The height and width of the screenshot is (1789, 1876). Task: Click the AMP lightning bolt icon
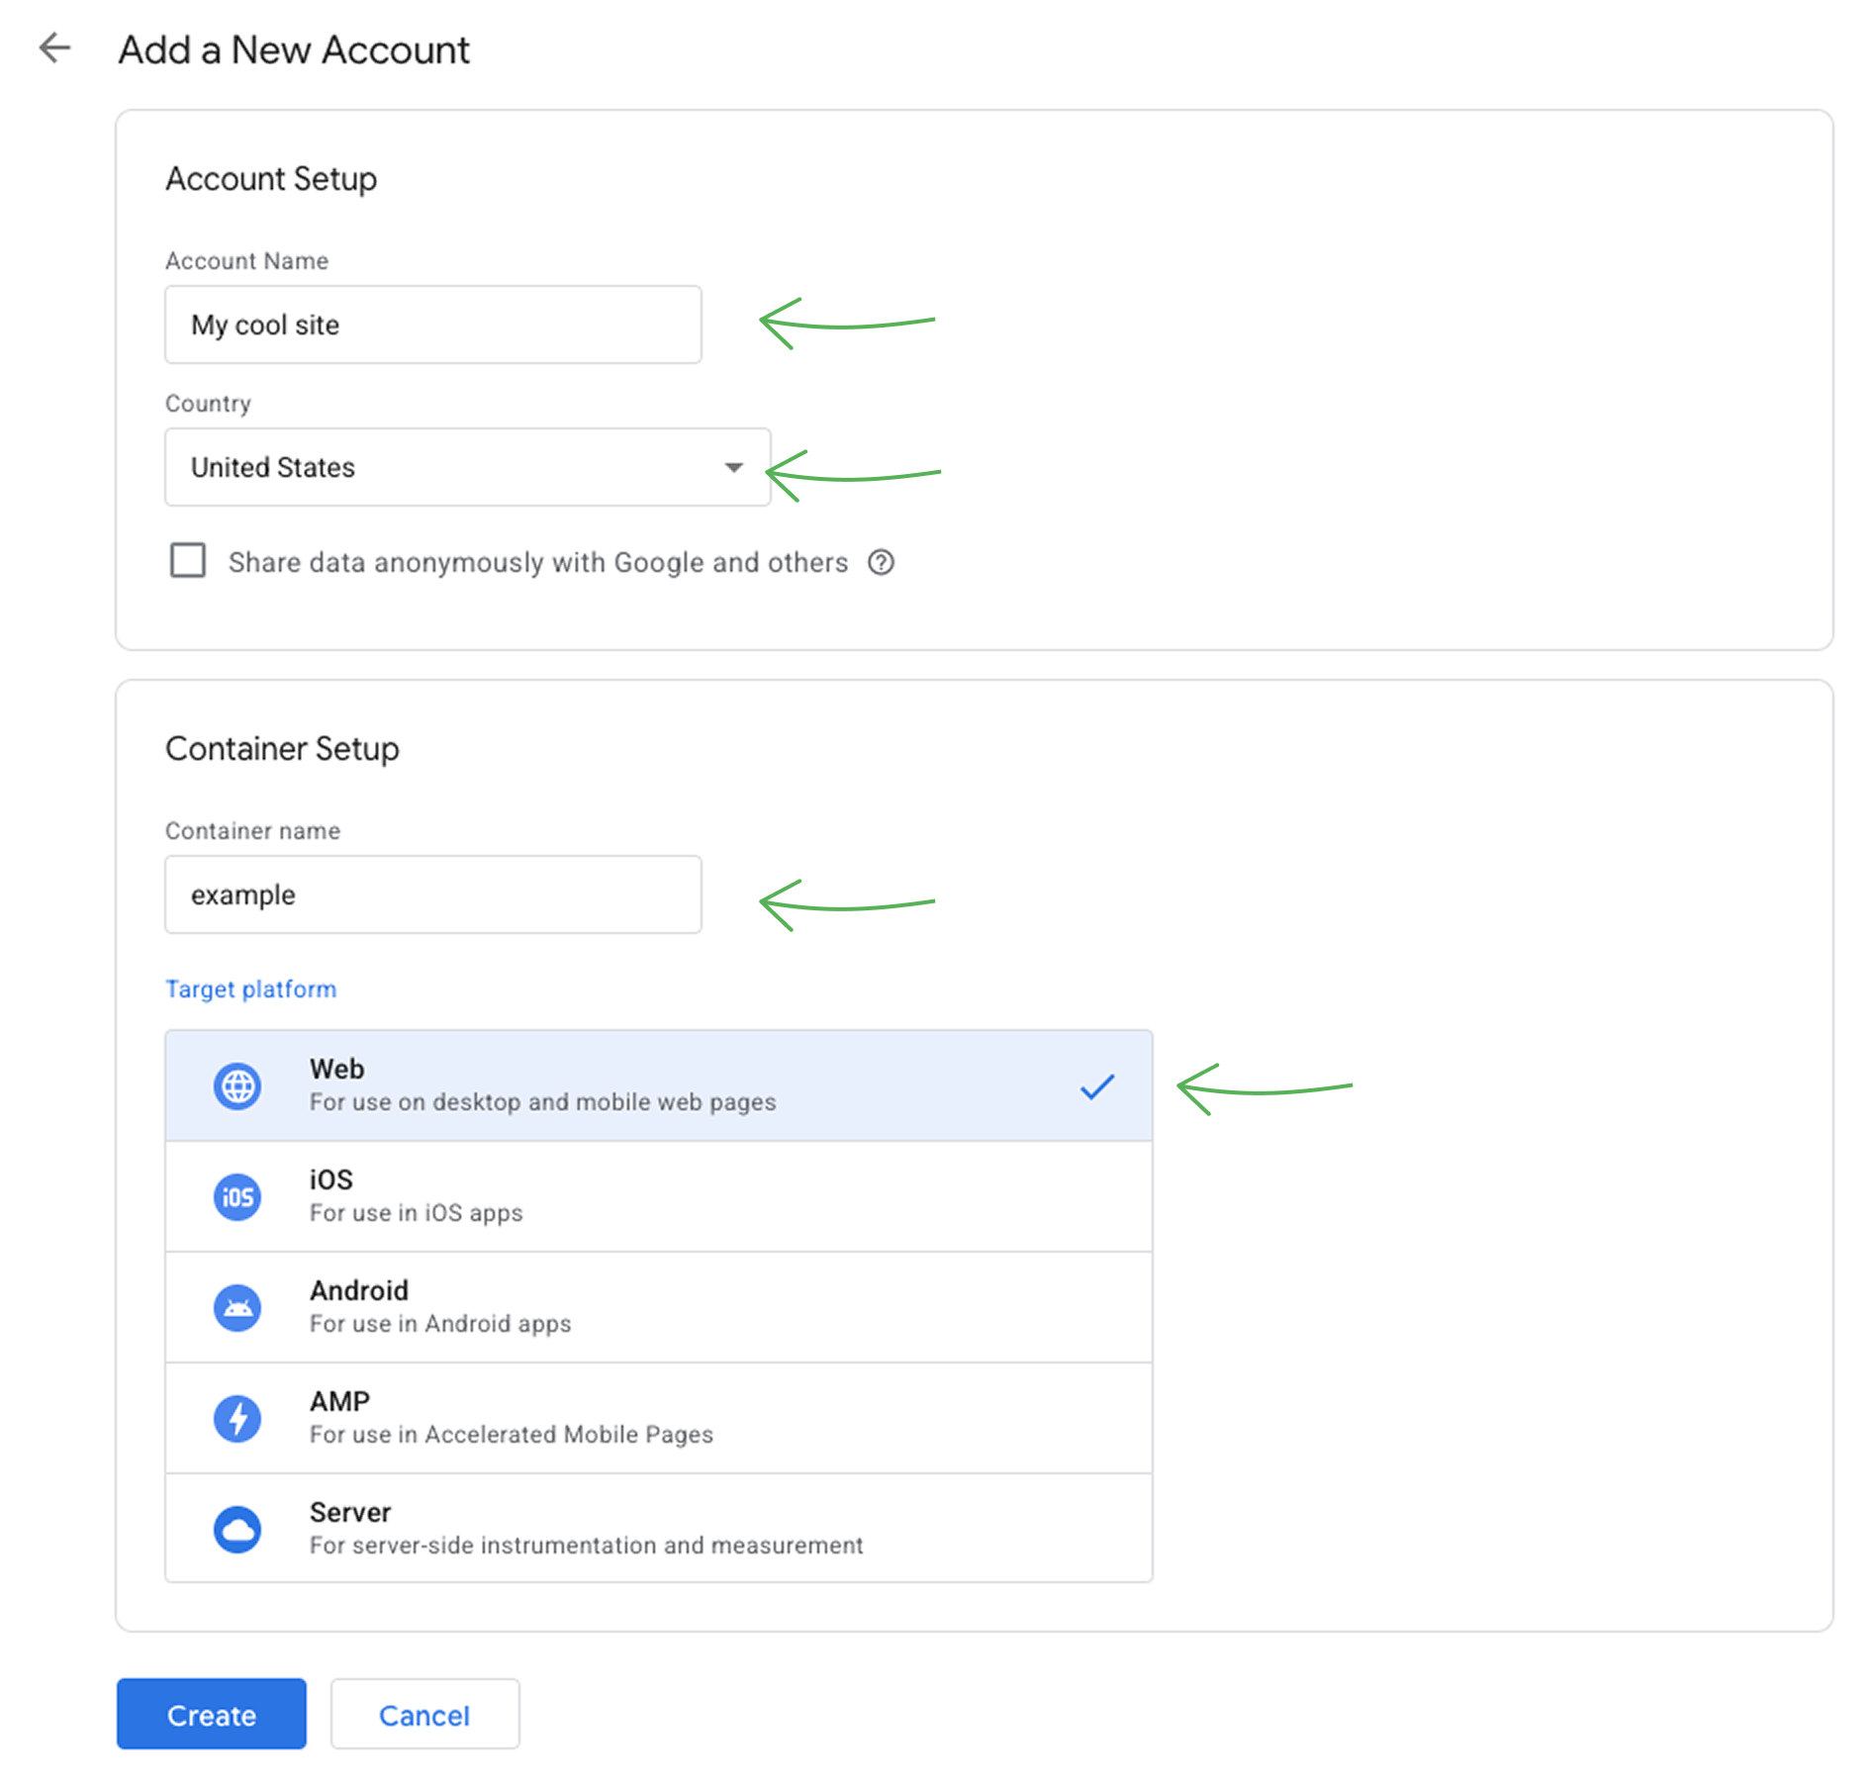click(x=237, y=1419)
